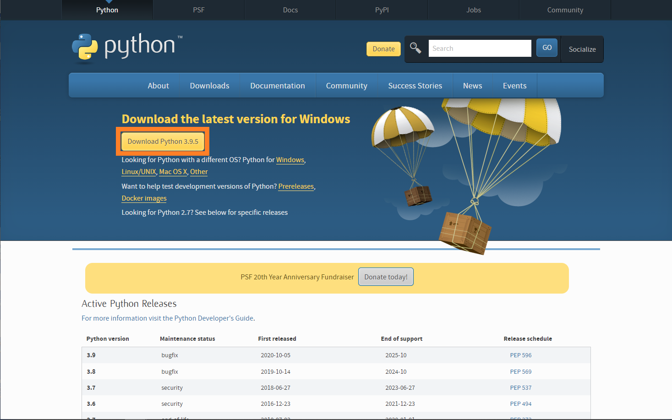Open Community in main navigation bar

347,86
